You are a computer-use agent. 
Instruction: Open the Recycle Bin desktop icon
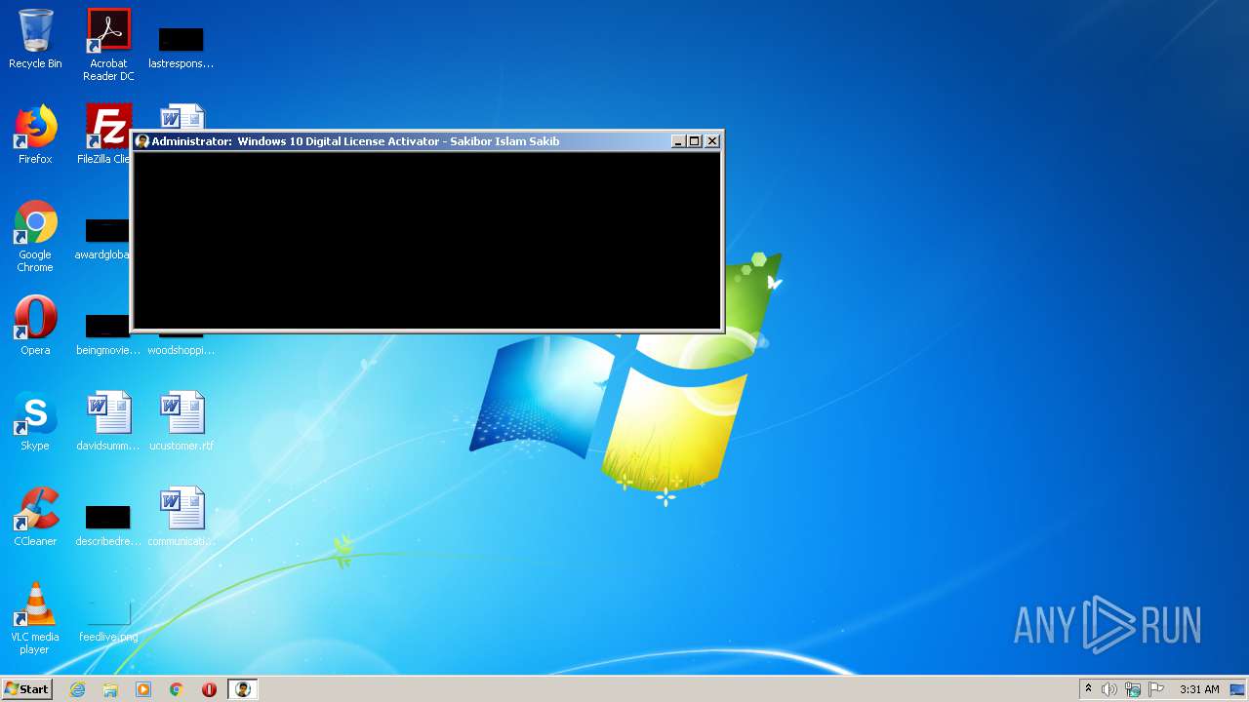point(35,39)
